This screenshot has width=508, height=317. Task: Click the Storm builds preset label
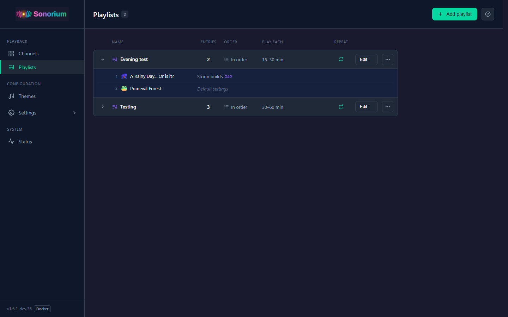coord(210,76)
